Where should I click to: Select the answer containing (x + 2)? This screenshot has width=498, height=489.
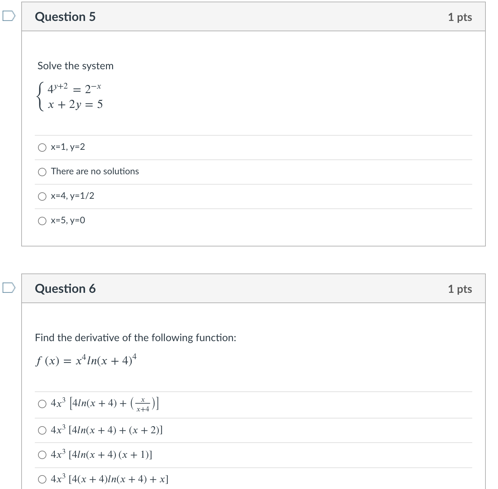[42, 430]
